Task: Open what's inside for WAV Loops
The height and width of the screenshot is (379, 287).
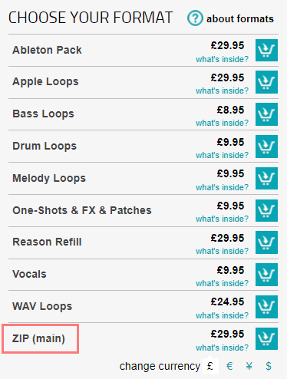Action: (222, 315)
